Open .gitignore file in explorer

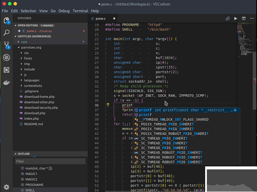pos(31,91)
